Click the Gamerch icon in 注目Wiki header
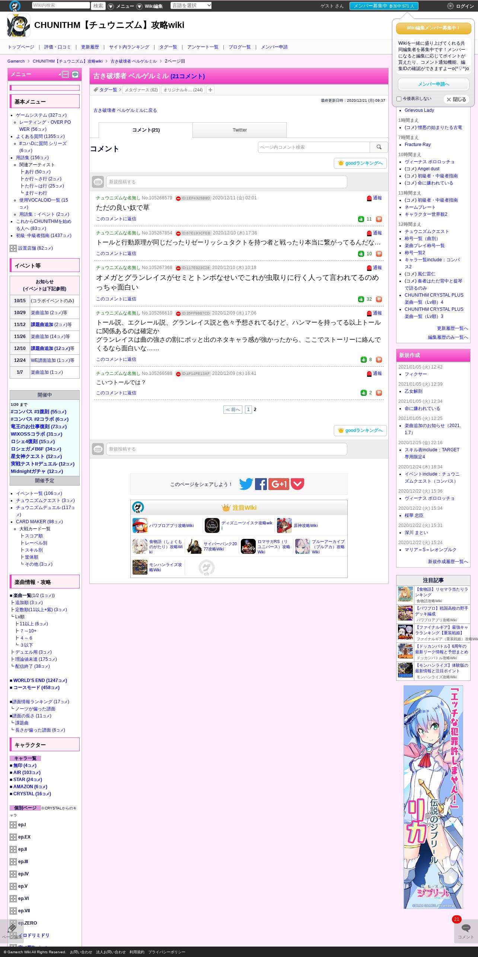478x957 pixels. pos(138,507)
